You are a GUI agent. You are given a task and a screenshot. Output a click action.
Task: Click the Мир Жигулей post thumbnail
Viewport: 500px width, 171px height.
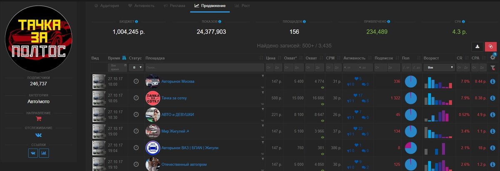pyautogui.click(x=99, y=131)
